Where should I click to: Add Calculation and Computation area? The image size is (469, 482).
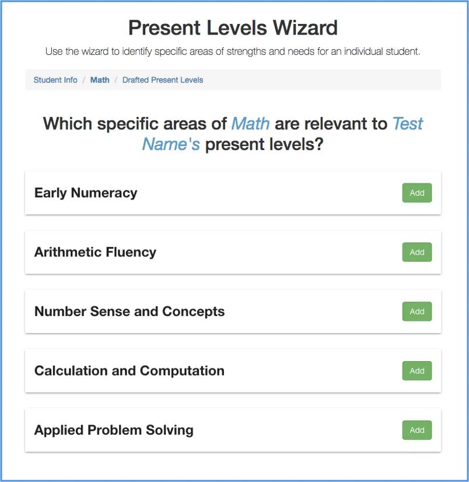tap(416, 371)
